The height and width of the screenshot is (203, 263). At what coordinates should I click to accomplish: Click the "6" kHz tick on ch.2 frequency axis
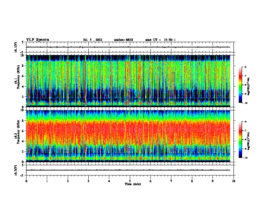pyautogui.click(x=23, y=131)
